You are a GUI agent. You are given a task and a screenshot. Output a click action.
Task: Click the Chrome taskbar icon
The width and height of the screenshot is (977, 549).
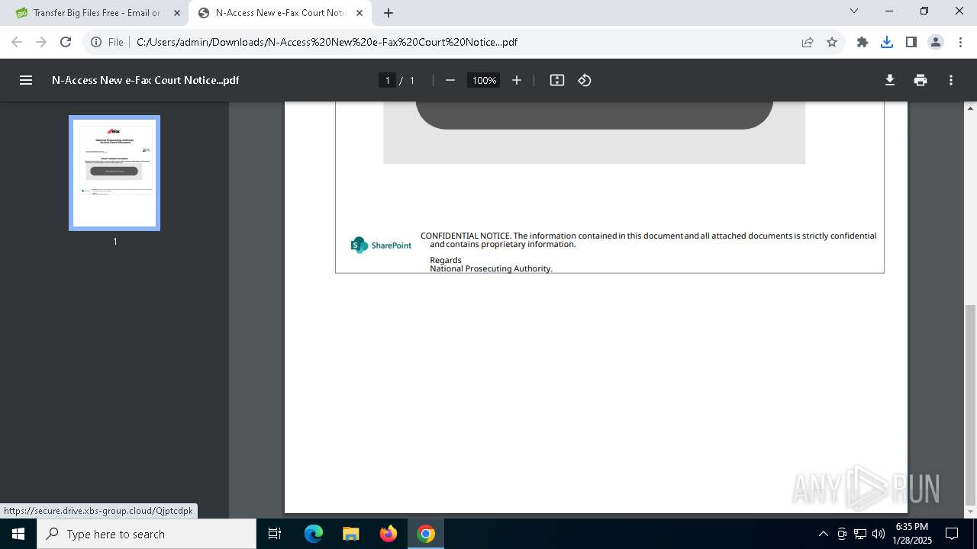click(426, 534)
